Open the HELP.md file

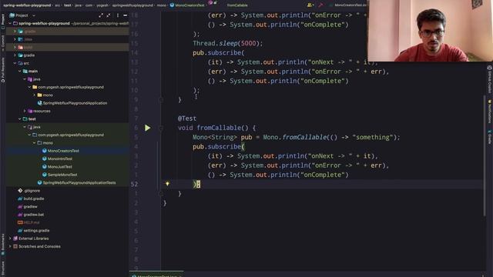(x=29, y=222)
